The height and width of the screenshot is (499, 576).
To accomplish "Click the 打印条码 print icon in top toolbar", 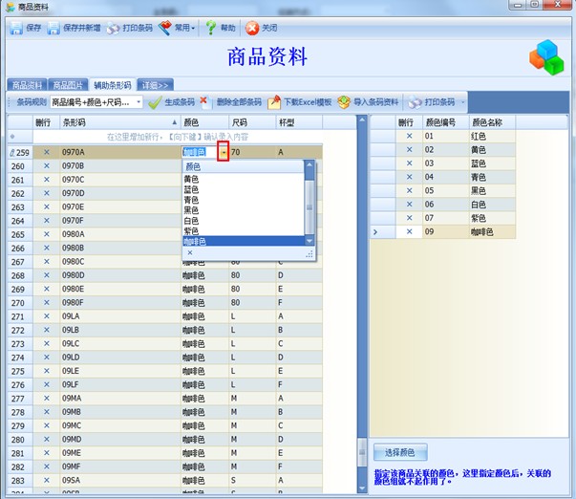I will click(x=113, y=28).
